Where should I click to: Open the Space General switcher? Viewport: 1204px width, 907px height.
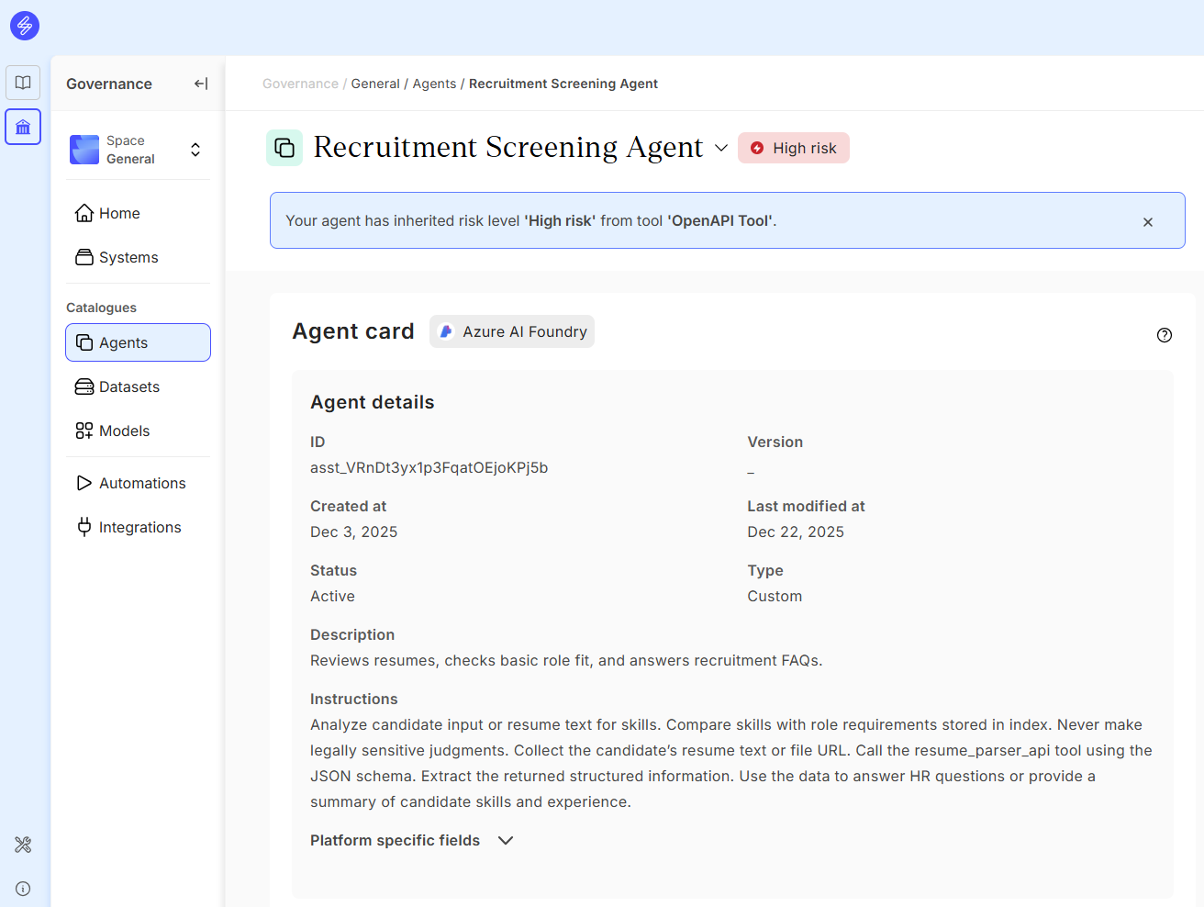coord(138,150)
